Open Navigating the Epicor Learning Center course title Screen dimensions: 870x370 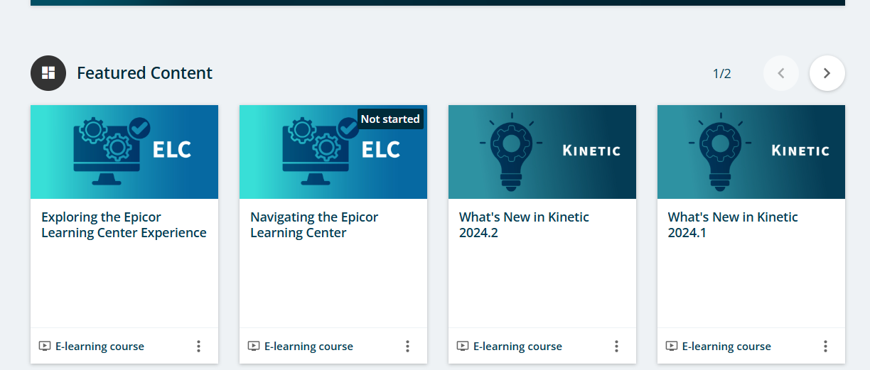(x=314, y=224)
